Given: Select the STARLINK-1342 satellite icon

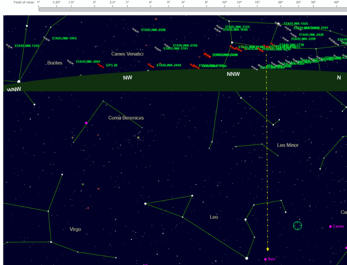Looking at the screenshot, I should coord(9,46).
